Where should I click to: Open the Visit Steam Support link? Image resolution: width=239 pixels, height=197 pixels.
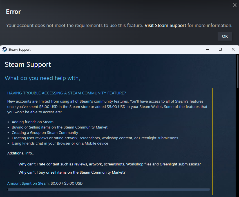pyautogui.click(x=165, y=25)
